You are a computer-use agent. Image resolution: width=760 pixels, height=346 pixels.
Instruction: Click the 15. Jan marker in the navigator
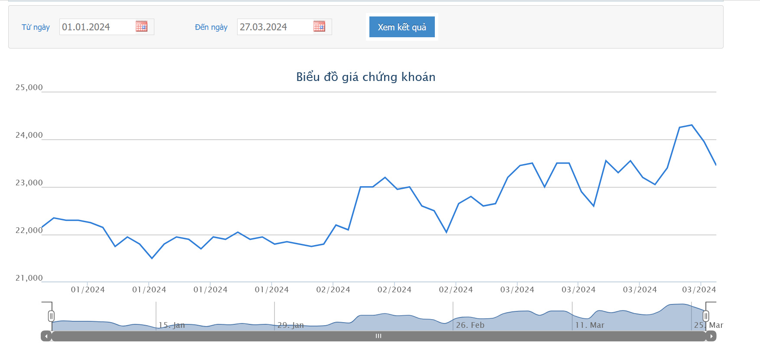pos(171,325)
